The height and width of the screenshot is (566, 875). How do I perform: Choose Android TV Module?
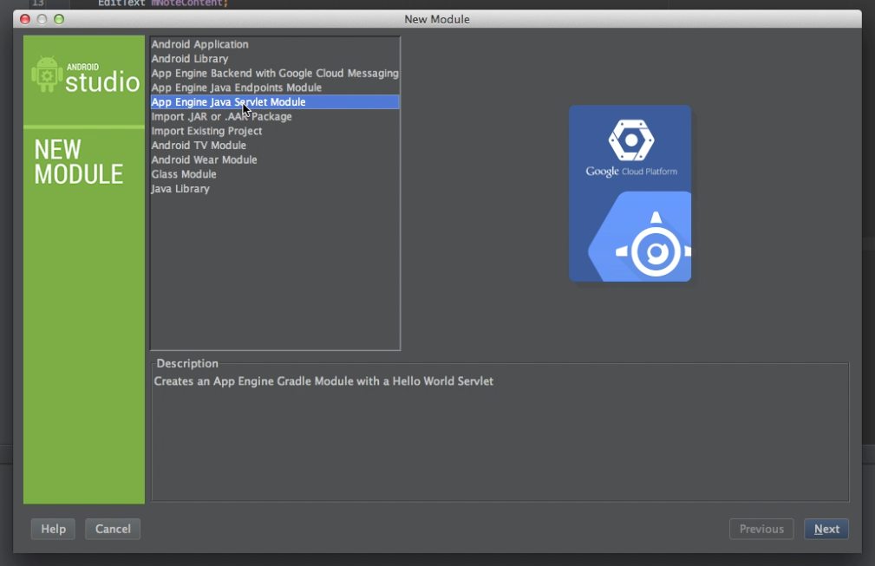[x=275, y=146]
